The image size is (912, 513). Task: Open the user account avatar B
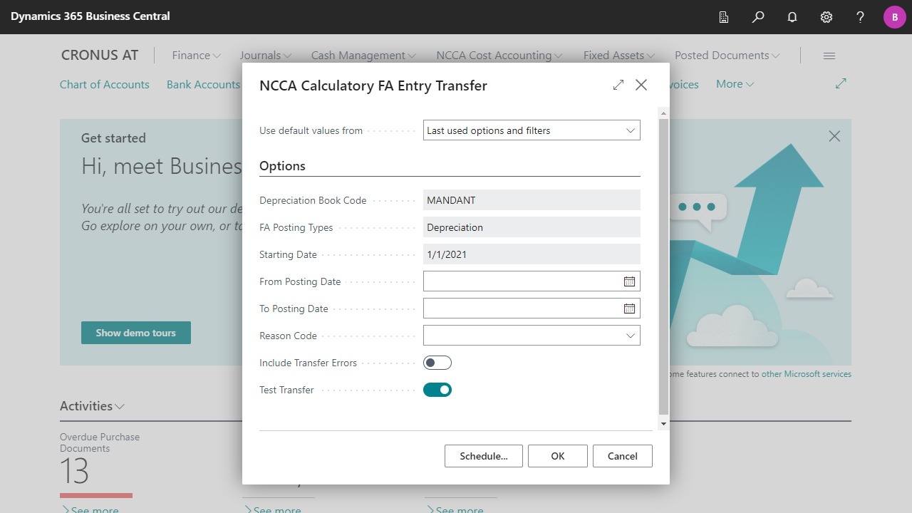coord(895,17)
